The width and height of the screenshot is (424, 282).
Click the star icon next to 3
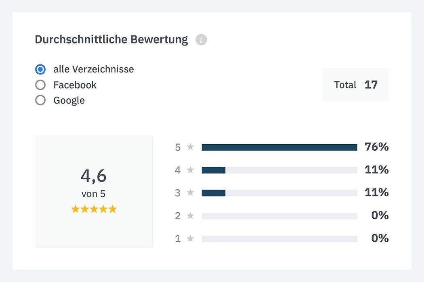[x=191, y=193]
